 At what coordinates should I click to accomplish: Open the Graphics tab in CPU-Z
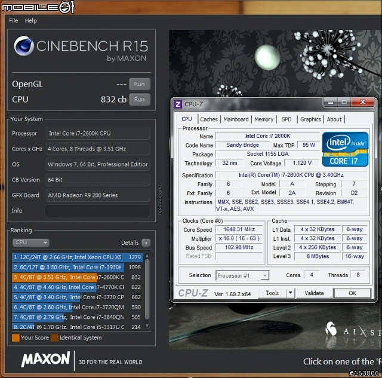pyautogui.click(x=310, y=119)
